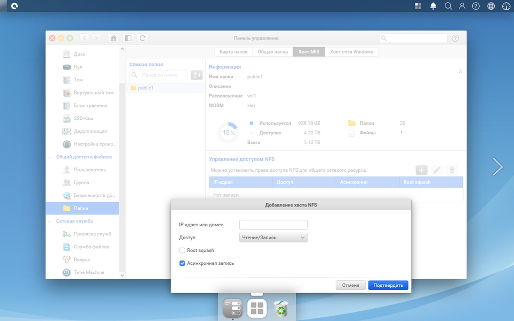Click the home icon in the toolbar
This screenshot has width=514, height=321.
pos(114,38)
